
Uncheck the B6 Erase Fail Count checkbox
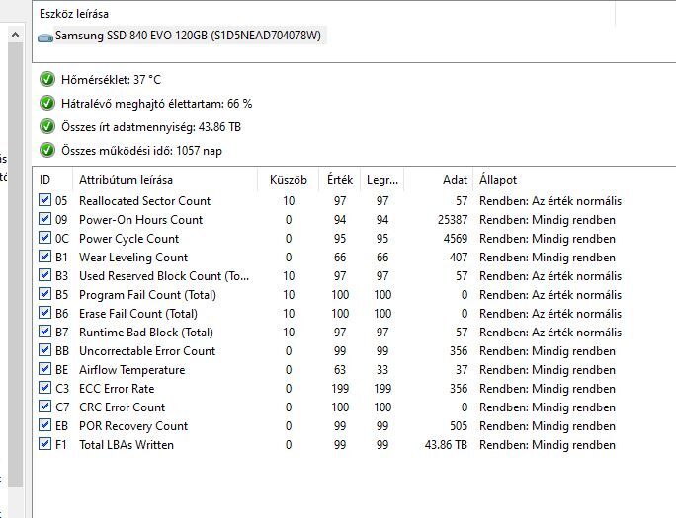[44, 313]
